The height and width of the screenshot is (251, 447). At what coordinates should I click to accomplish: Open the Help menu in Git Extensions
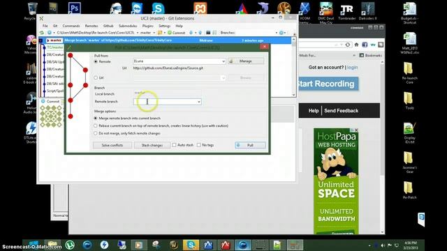[x=179, y=26]
